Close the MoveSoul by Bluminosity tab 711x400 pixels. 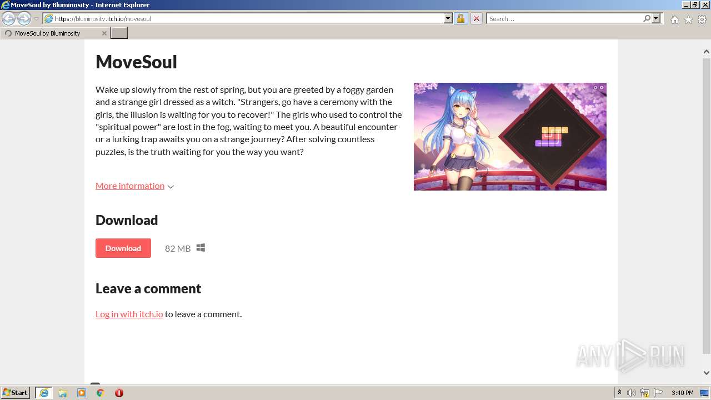104,33
